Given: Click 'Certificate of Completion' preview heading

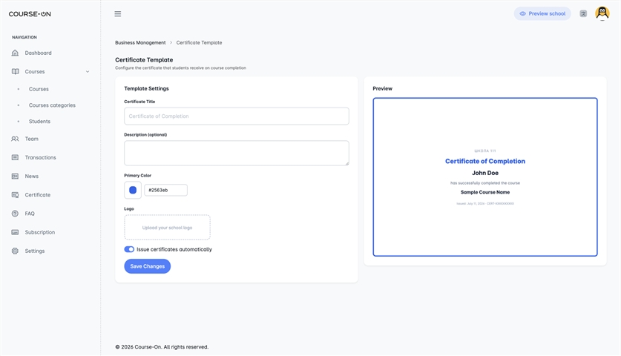Looking at the screenshot, I should (x=484, y=161).
